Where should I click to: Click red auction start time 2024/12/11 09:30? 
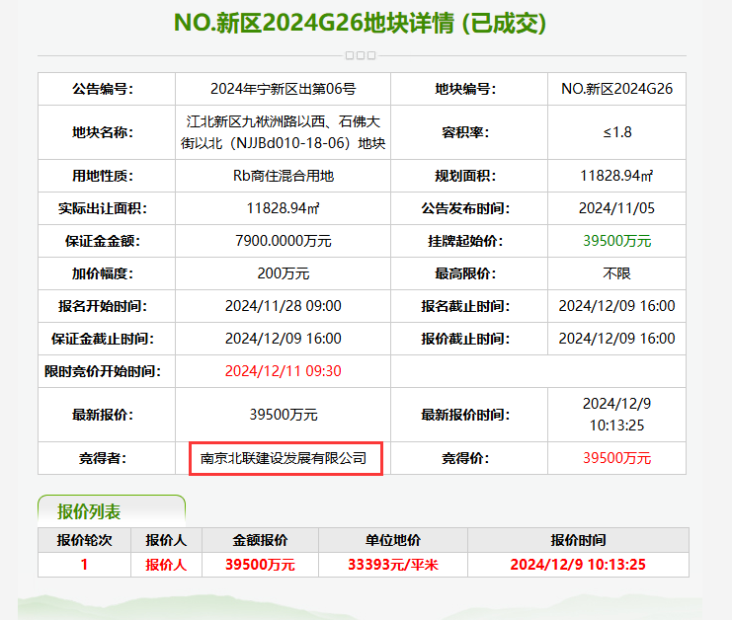tap(283, 371)
